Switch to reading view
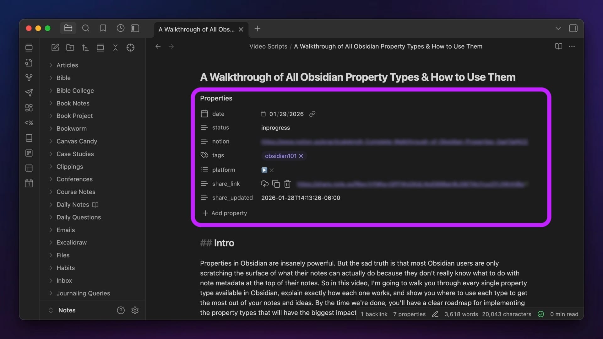 [x=558, y=46]
